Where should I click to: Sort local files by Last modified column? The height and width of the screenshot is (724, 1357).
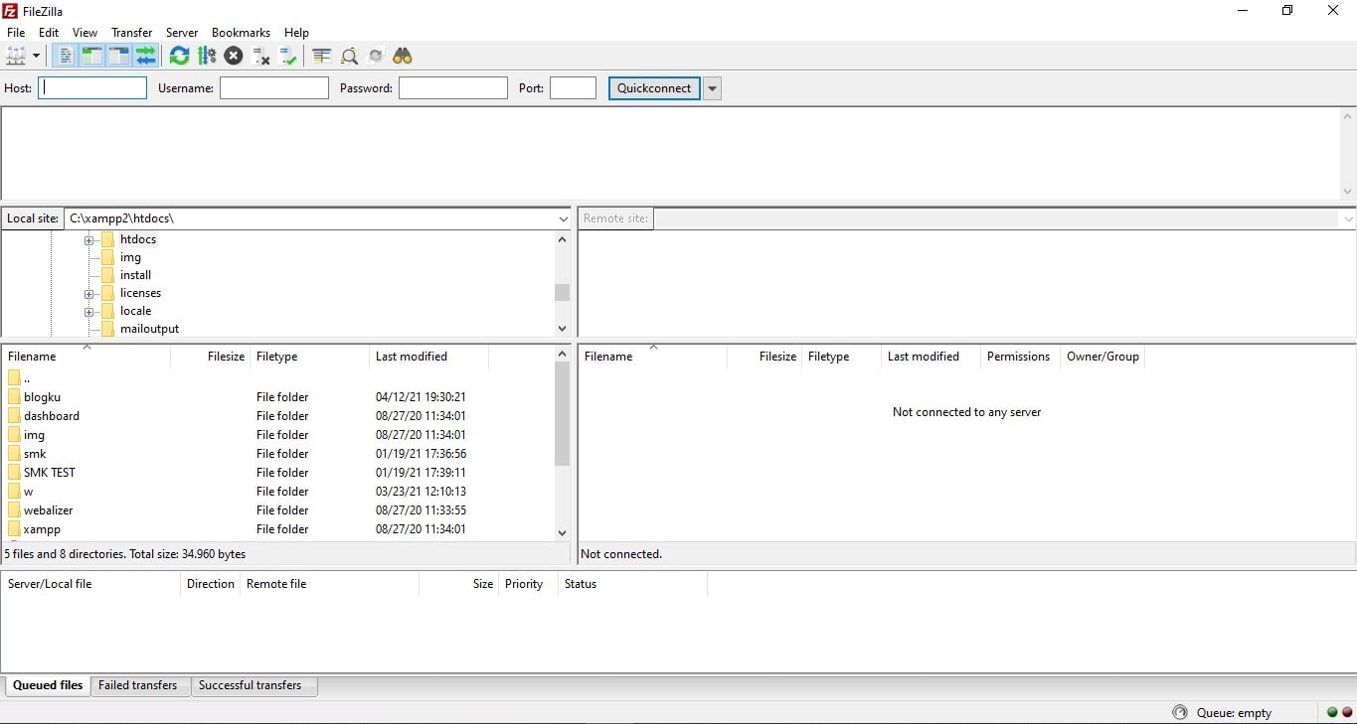411,357
